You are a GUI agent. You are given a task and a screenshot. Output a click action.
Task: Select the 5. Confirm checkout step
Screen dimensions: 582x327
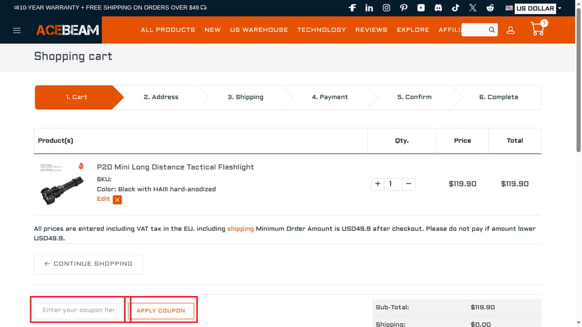pyautogui.click(x=414, y=97)
